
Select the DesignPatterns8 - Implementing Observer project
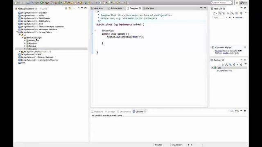pyautogui.click(x=38, y=60)
